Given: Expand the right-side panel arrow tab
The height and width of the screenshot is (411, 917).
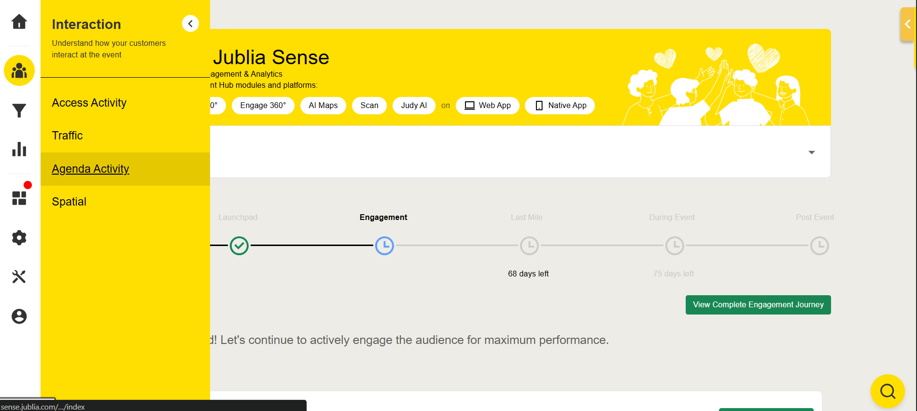Looking at the screenshot, I should tap(908, 24).
